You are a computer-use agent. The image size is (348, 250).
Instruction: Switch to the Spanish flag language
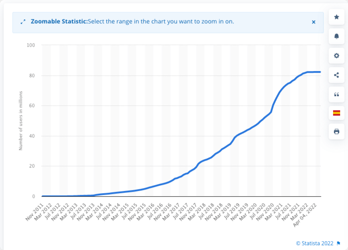click(337, 113)
